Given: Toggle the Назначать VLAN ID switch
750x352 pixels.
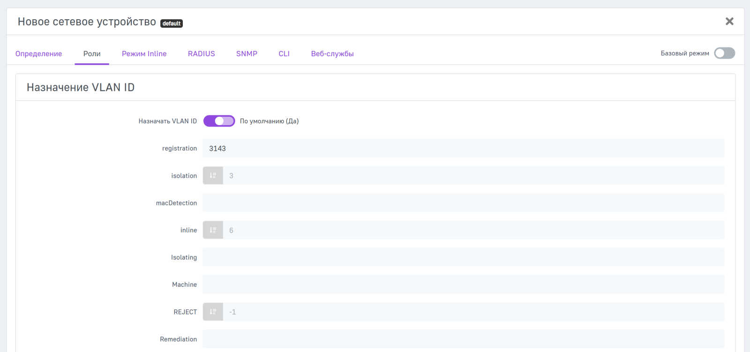Looking at the screenshot, I should (x=219, y=121).
